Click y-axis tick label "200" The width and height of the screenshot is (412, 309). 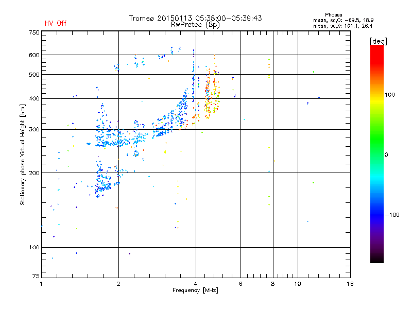pyautogui.click(x=34, y=173)
